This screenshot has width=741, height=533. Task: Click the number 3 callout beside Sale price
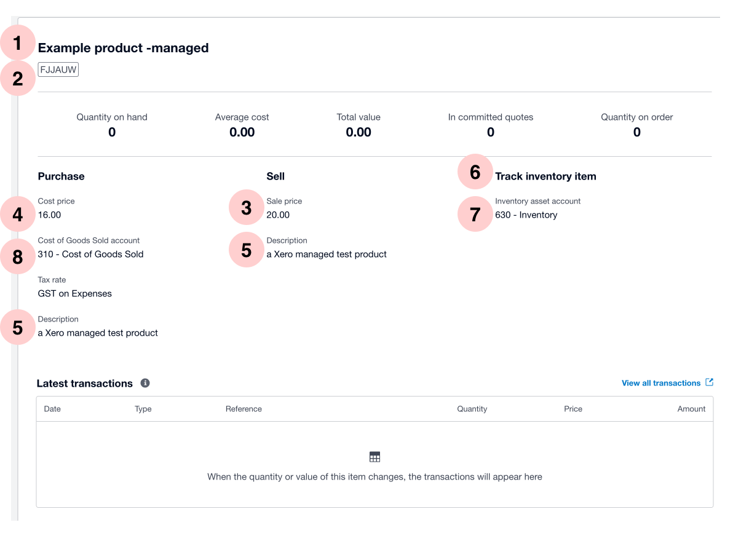(246, 208)
